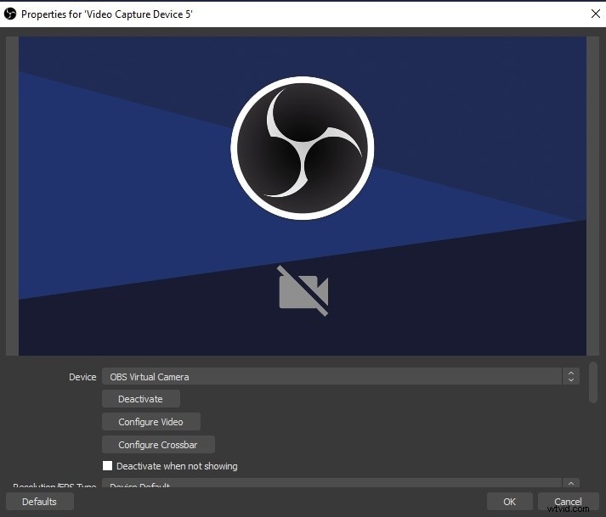606x517 pixels.
Task: Click the OBS logo in the preview
Action: coord(303,149)
